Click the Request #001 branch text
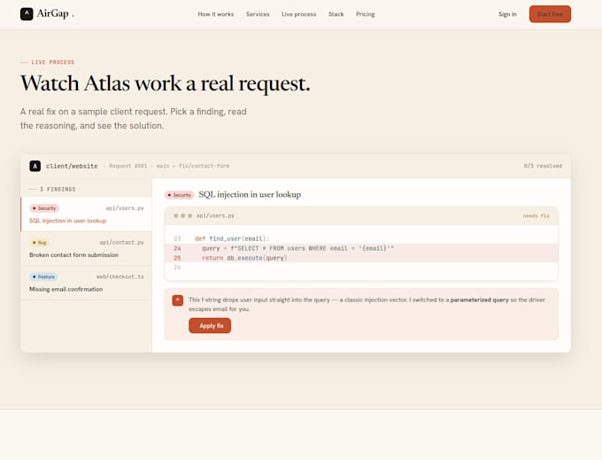This screenshot has width=602, height=460. point(169,166)
